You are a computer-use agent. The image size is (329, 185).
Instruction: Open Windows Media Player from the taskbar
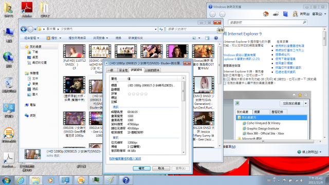coord(50,180)
